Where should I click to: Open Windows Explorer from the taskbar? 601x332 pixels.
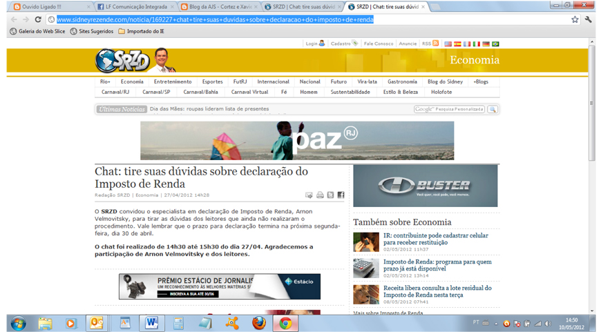tap(45, 324)
